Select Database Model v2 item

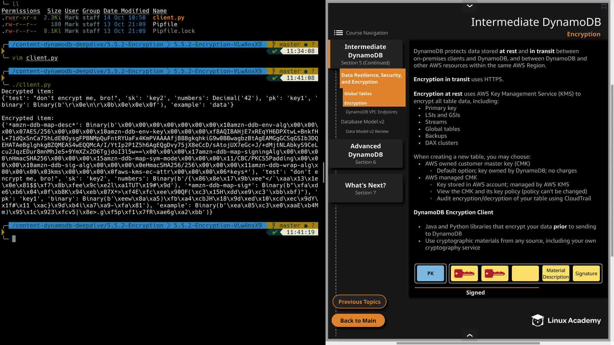(362, 122)
